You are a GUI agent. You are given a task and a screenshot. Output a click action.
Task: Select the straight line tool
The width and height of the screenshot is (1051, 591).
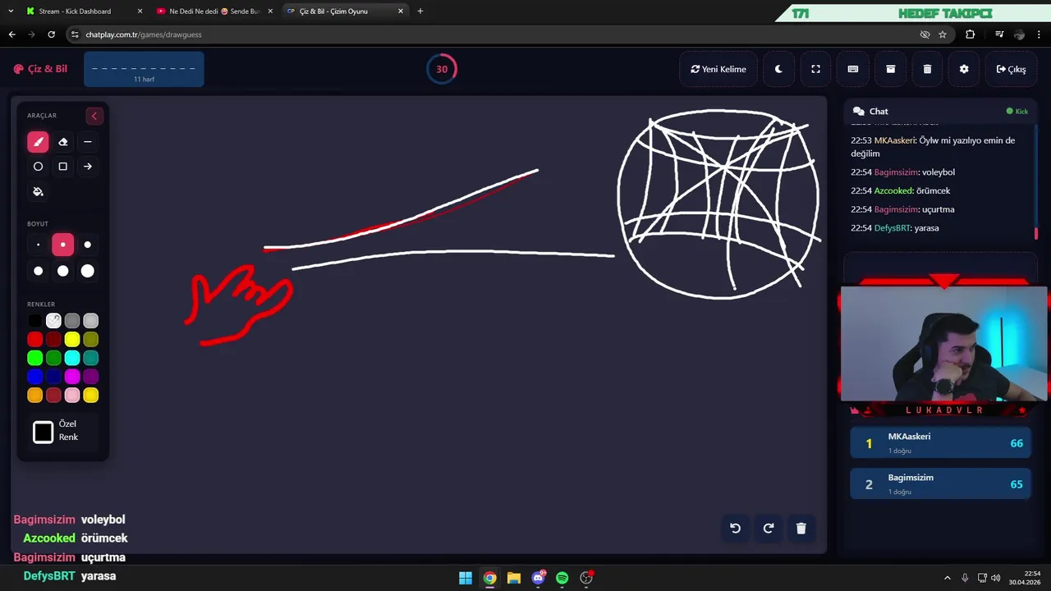coord(88,142)
